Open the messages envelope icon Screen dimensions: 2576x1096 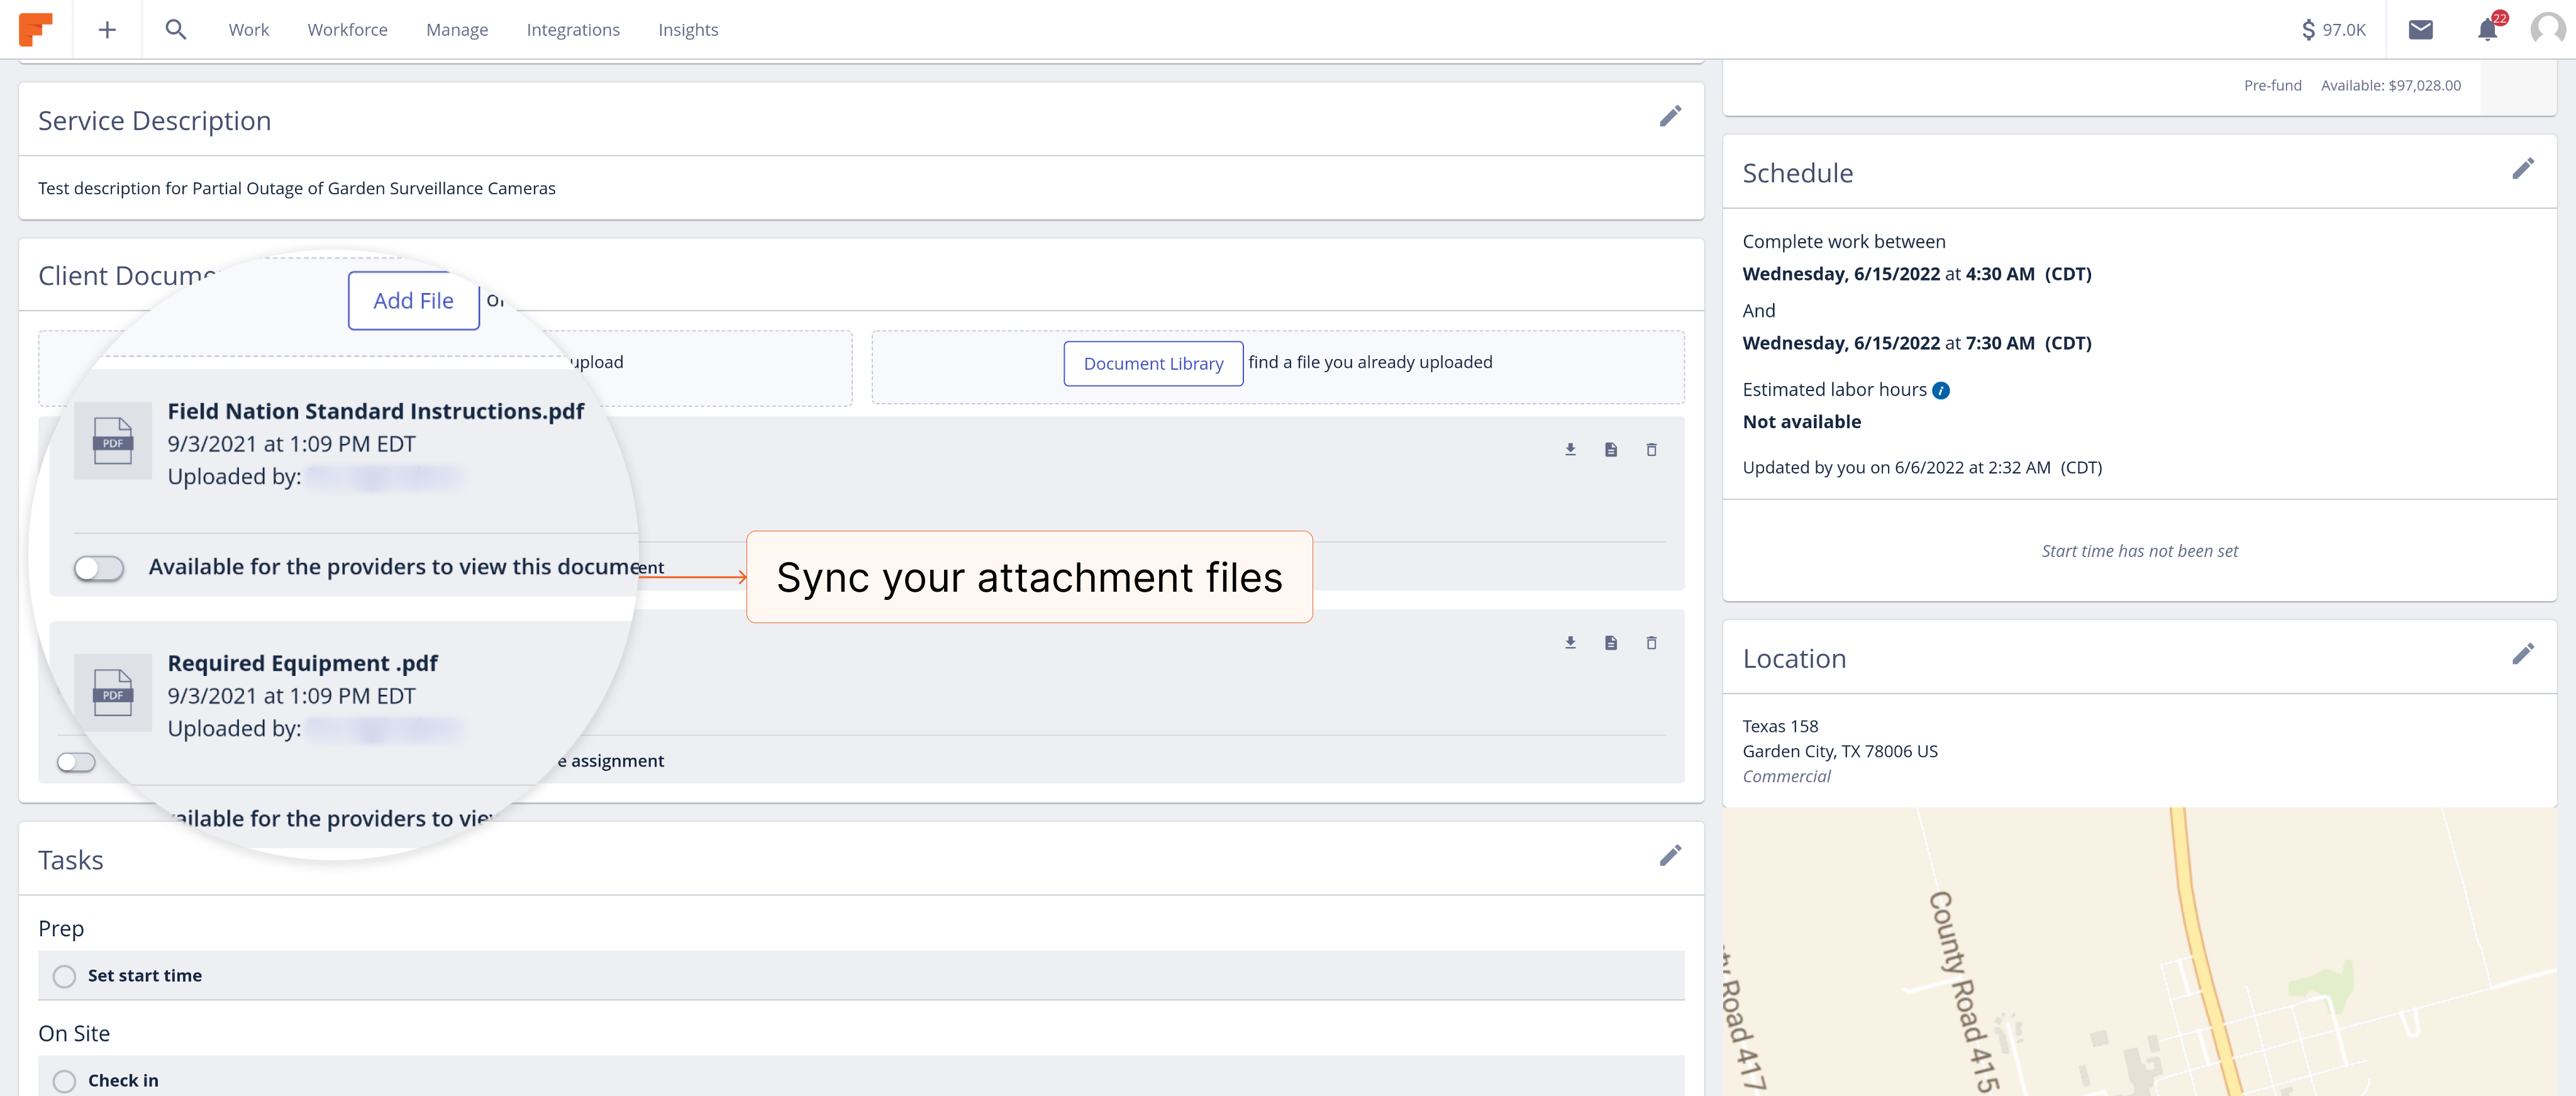pyautogui.click(x=2420, y=30)
